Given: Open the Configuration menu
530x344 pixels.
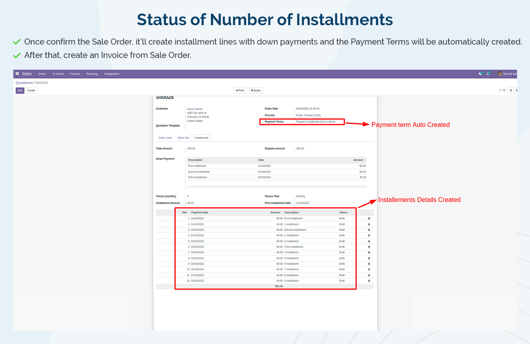Looking at the screenshot, I should click(111, 74).
